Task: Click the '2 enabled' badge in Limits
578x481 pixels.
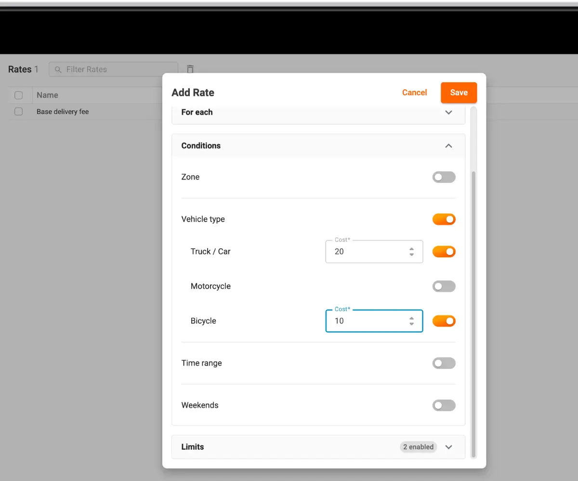Action: click(418, 447)
